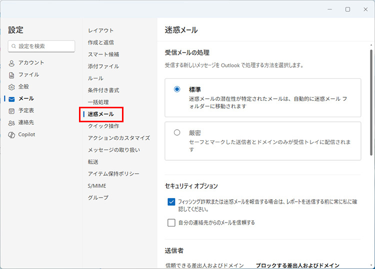
Task: Click the 連絡先 people icon
Action: tap(12, 123)
